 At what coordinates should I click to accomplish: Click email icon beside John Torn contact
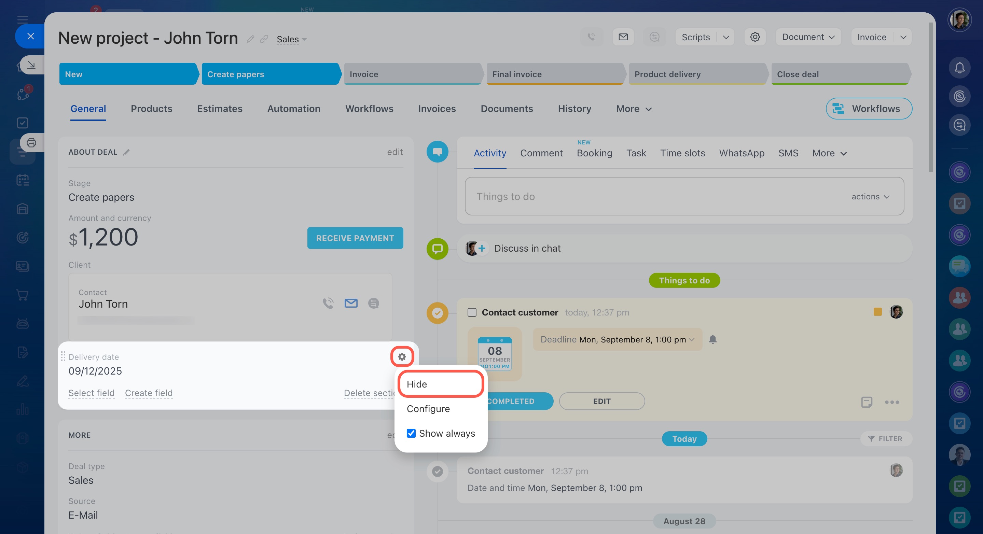(351, 303)
